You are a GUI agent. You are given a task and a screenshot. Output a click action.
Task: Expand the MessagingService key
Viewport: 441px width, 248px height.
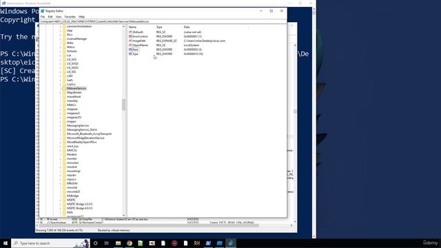coord(61,125)
